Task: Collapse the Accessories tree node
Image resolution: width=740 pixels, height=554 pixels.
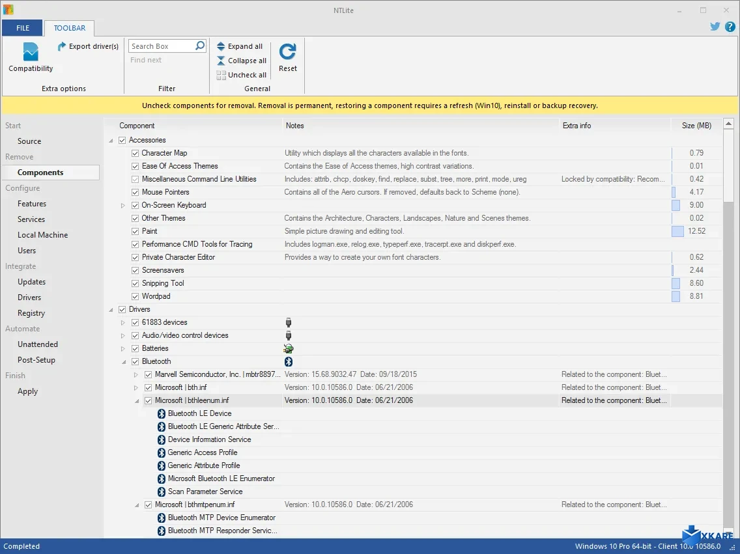Action: [x=111, y=141]
